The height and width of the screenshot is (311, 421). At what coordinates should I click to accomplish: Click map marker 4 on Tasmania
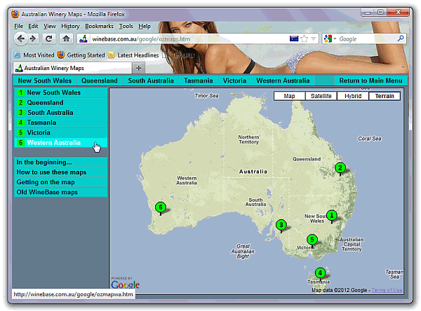point(320,273)
